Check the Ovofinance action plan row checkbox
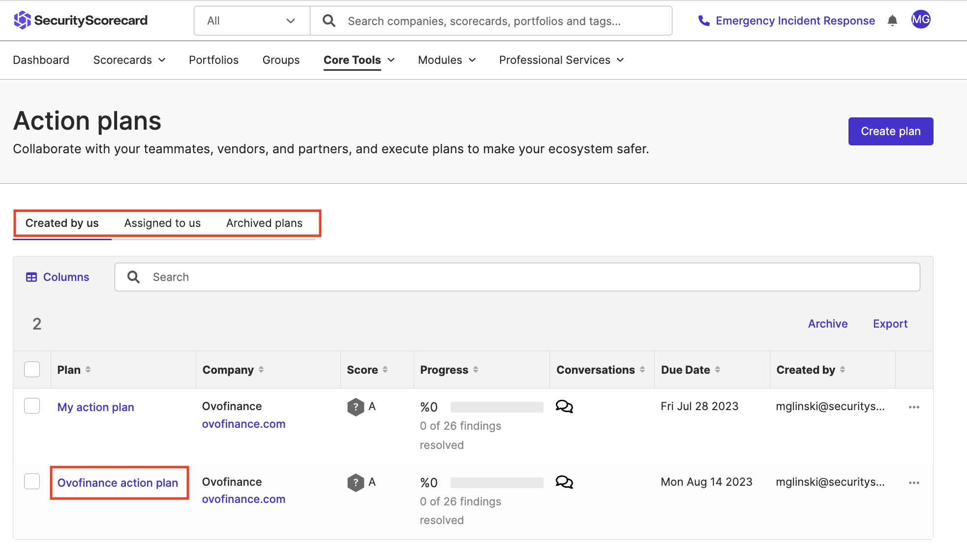Screen dimensions: 967x555 click(x=32, y=481)
